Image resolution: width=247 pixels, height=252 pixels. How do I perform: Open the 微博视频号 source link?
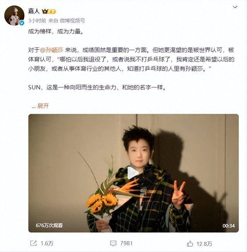[72, 20]
